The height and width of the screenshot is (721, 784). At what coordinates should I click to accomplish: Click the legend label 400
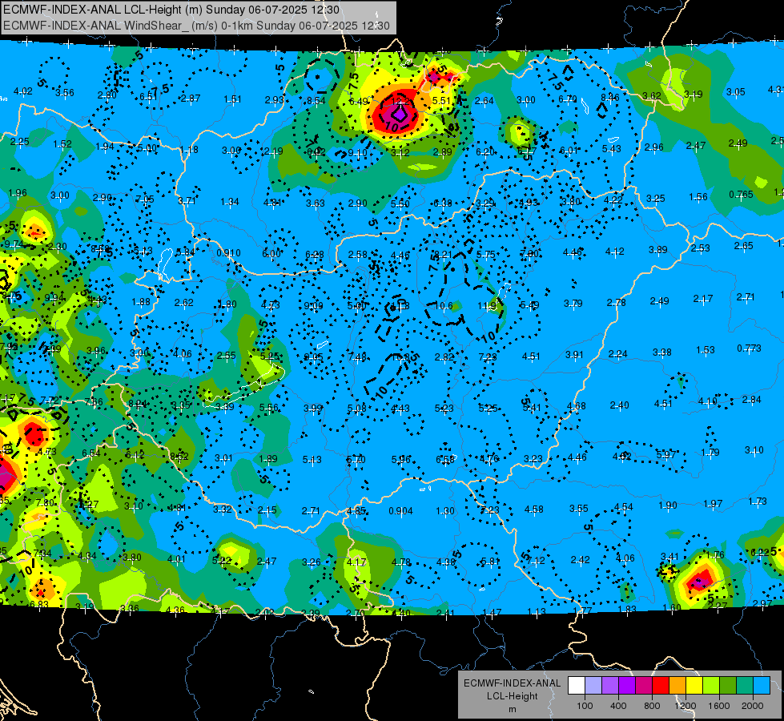(x=618, y=706)
